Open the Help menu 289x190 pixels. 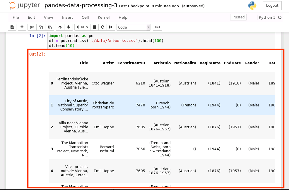pyautogui.click(x=123, y=18)
